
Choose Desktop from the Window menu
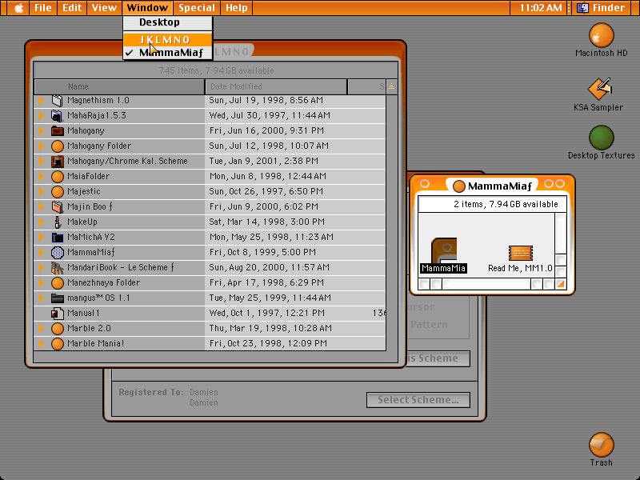[167, 22]
